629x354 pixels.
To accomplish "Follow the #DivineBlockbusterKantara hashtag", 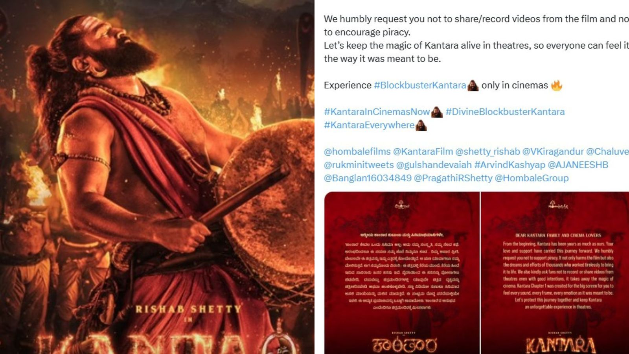I will pyautogui.click(x=505, y=112).
